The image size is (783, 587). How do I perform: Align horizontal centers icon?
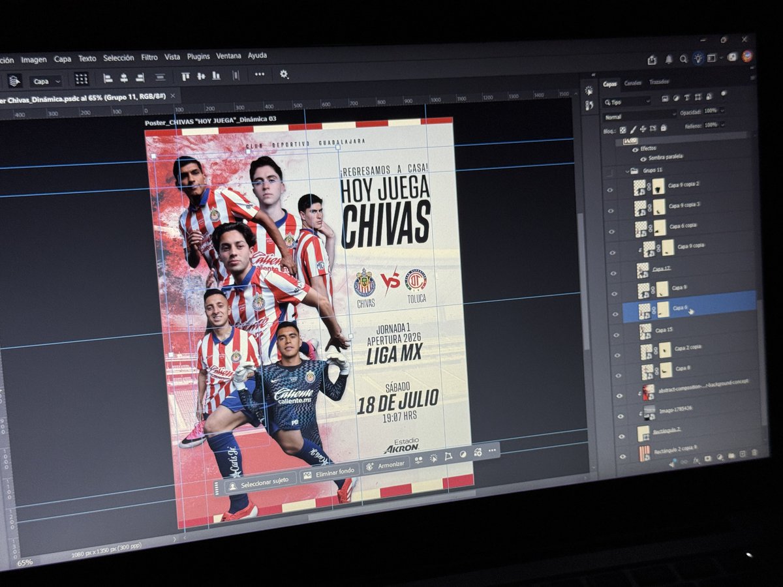124,78
